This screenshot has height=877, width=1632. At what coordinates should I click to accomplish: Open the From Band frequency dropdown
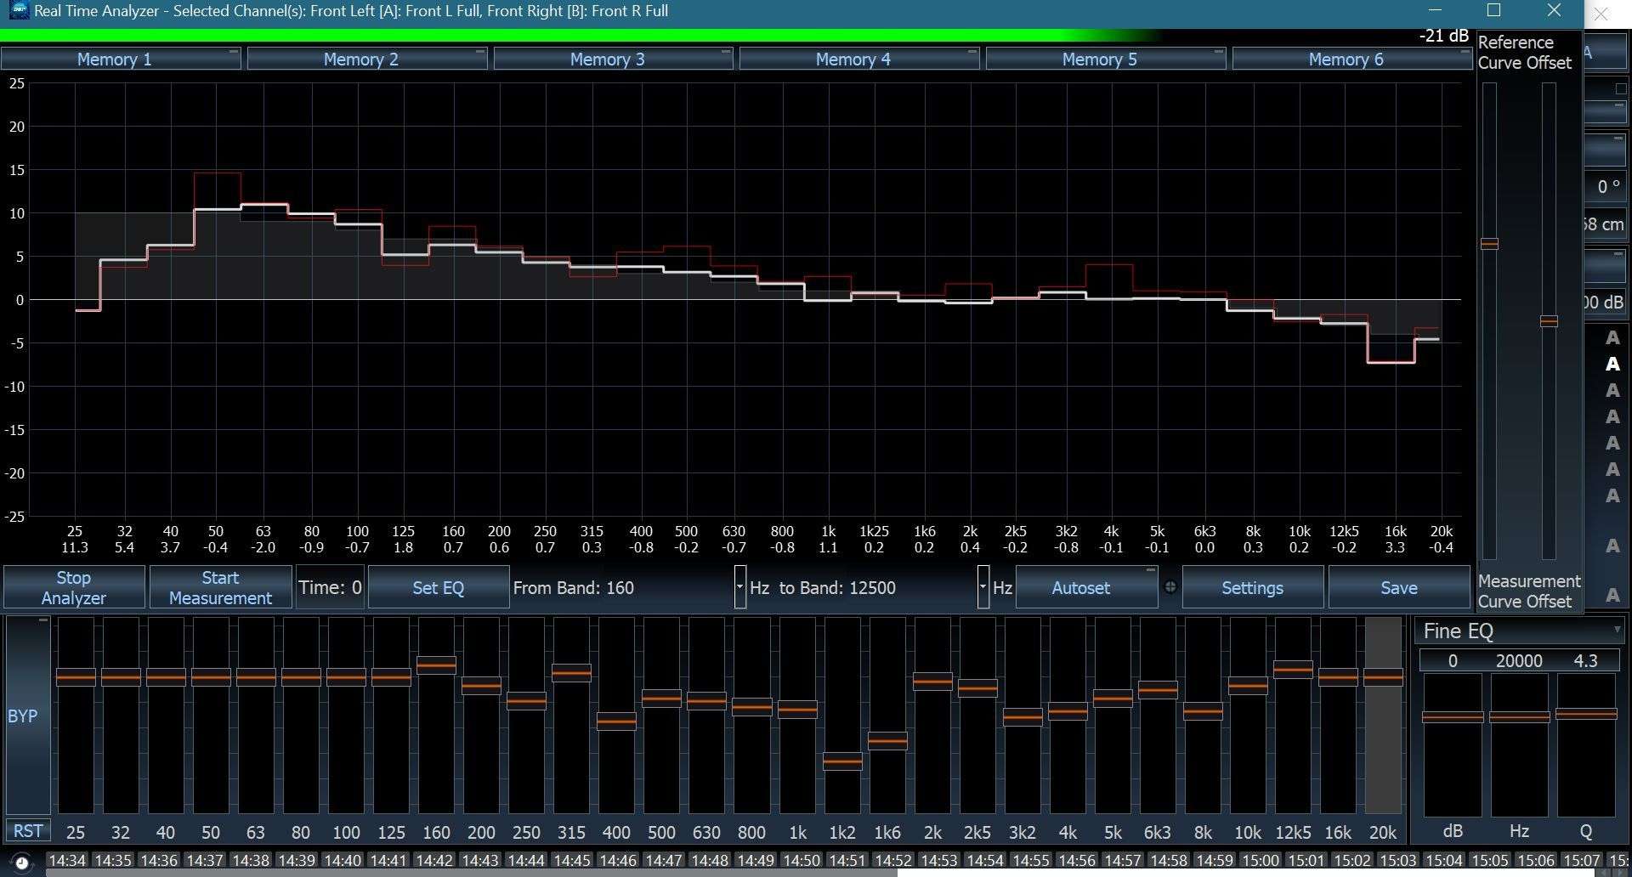pos(739,587)
